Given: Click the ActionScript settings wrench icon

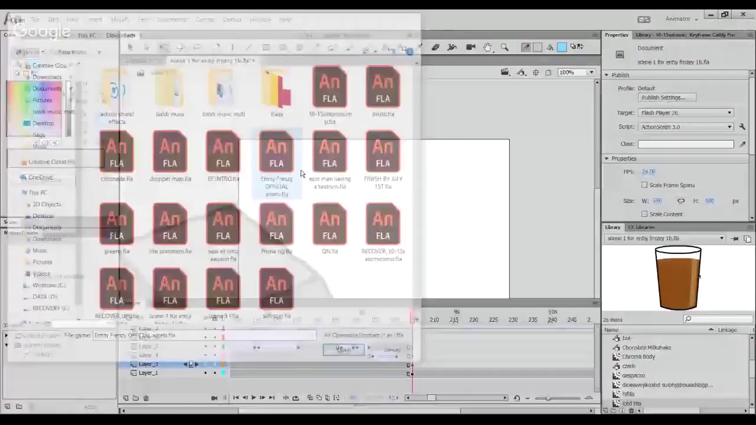Looking at the screenshot, I should click(x=742, y=127).
